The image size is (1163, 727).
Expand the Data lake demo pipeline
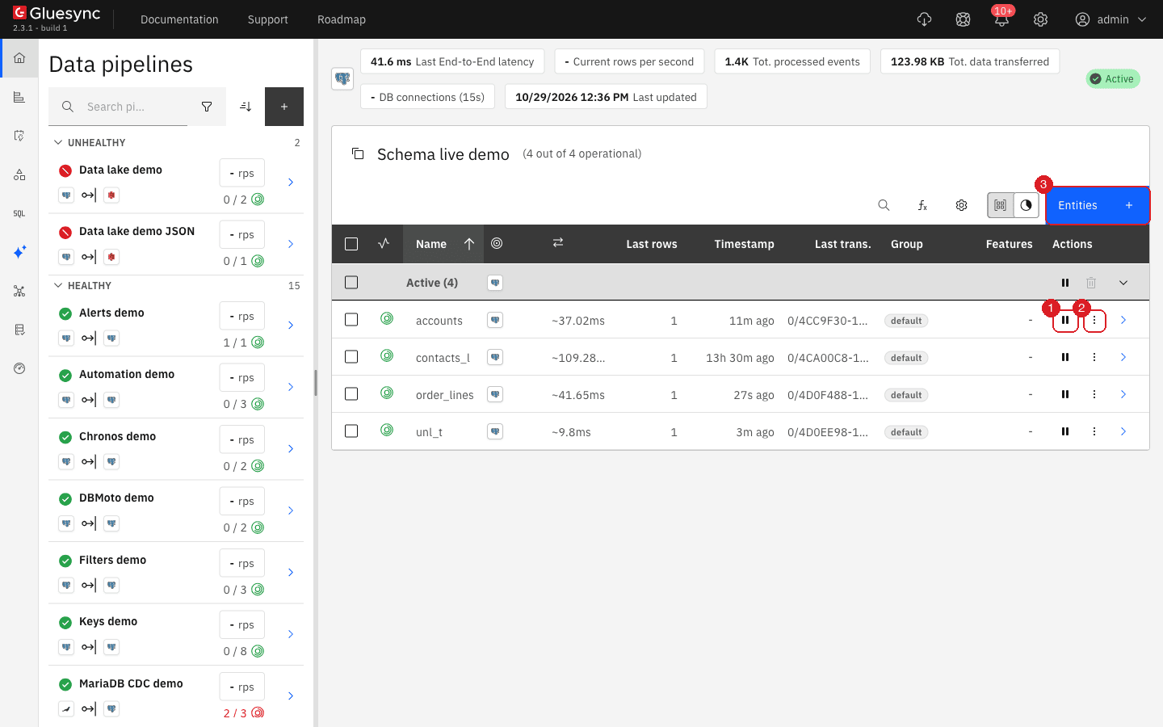coord(291,183)
